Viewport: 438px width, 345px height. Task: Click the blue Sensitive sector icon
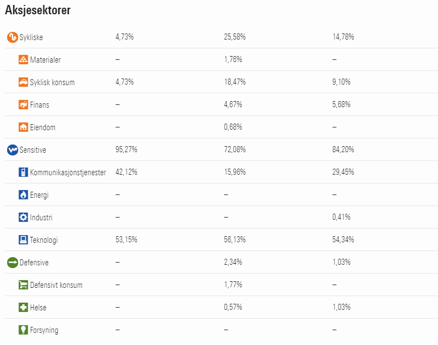[x=12, y=150]
